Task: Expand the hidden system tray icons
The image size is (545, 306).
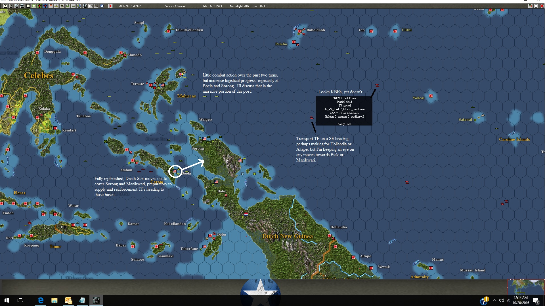Action: [x=495, y=300]
